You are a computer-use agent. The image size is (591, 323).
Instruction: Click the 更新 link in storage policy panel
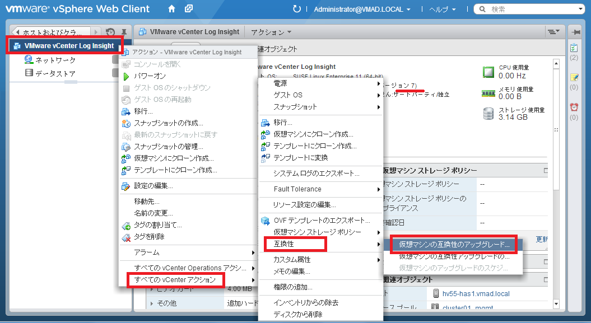542,240
